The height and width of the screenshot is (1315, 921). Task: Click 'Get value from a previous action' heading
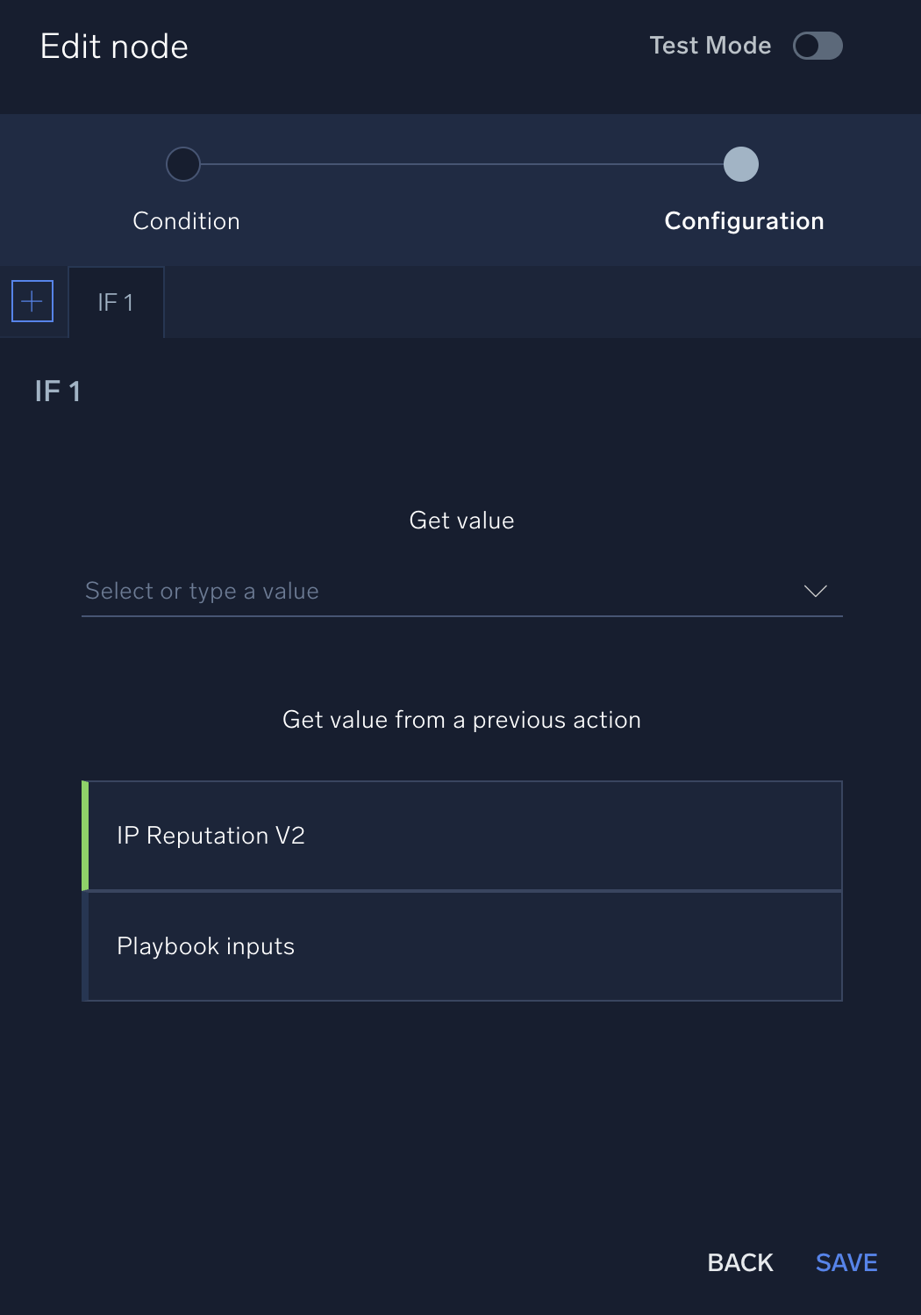coord(461,720)
